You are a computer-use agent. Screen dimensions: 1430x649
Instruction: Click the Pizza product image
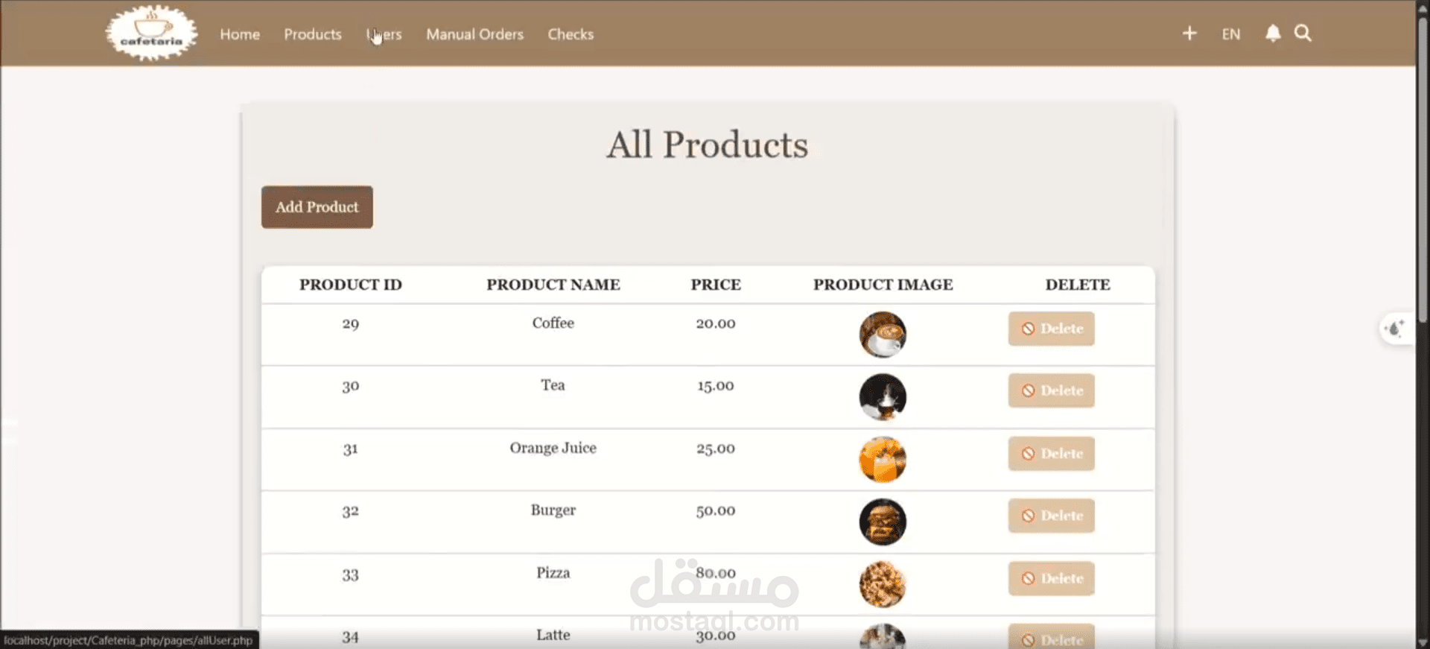coord(883,585)
